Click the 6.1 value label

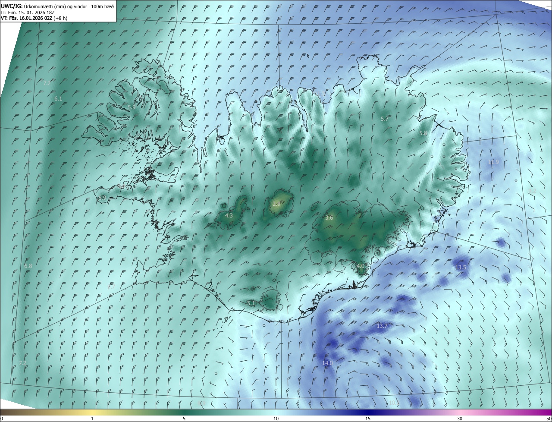click(x=58, y=99)
